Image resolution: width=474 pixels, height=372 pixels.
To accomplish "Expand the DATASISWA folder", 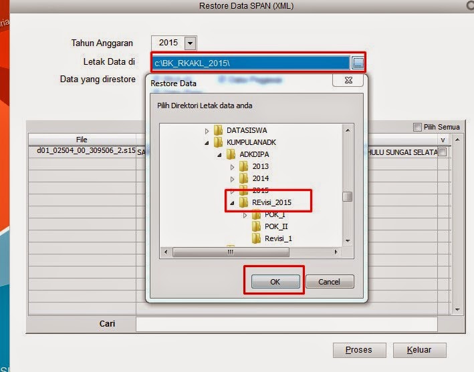I will point(207,131).
